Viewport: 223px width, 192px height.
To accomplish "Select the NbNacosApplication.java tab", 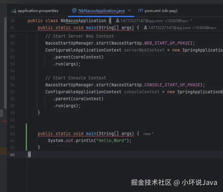I will pos(101,11).
